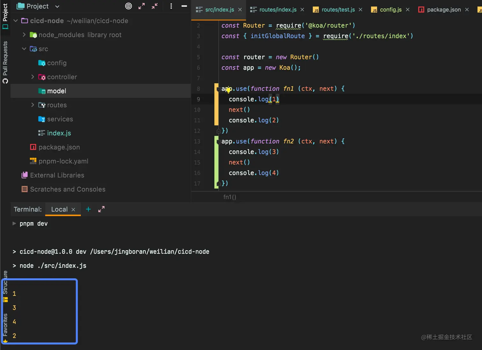Hide the Project panel with minus icon
The width and height of the screenshot is (482, 350).
[x=184, y=6]
